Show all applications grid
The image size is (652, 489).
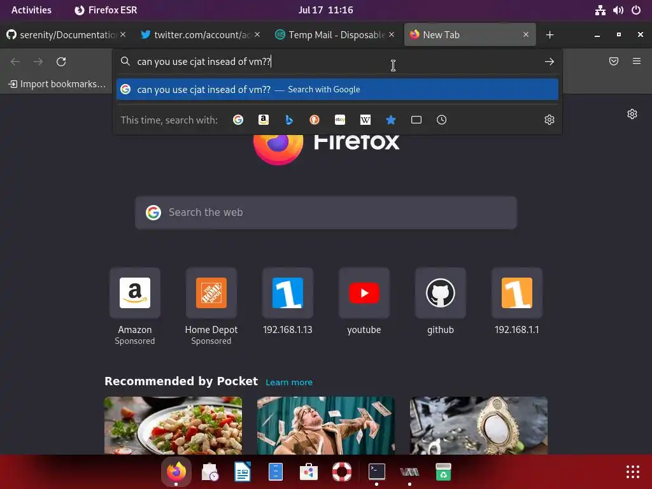(632, 472)
